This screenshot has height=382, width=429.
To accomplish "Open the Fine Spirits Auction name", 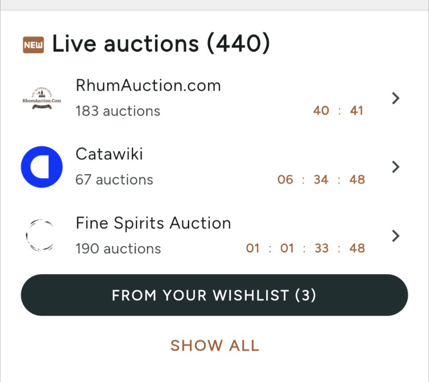I will pos(153,223).
